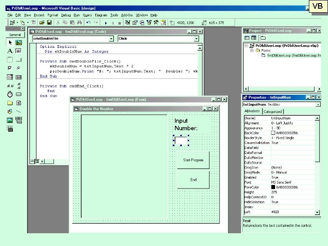Select the Timer tool in toolbox
The height and width of the screenshot is (246, 328).
click(10, 94)
